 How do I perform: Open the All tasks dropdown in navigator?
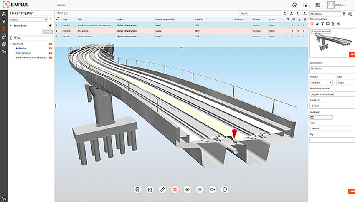28,20
